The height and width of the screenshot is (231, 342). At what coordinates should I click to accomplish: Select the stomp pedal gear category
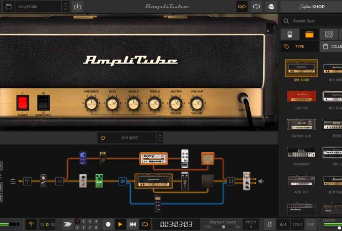(x=290, y=34)
